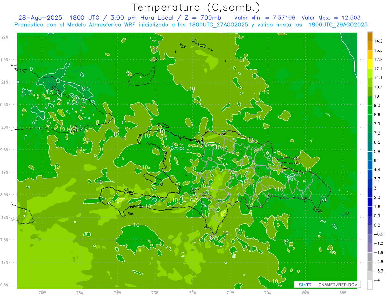Click legend swatch between 5.1 and 5.8
Screen dimensions: 385x297
[370, 156]
